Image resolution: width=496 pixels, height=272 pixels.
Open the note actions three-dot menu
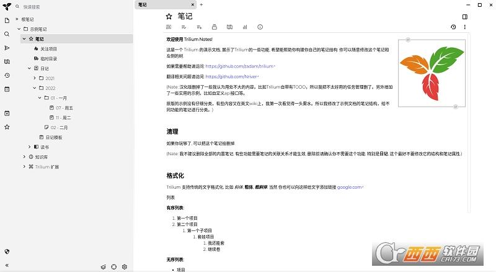click(x=464, y=27)
